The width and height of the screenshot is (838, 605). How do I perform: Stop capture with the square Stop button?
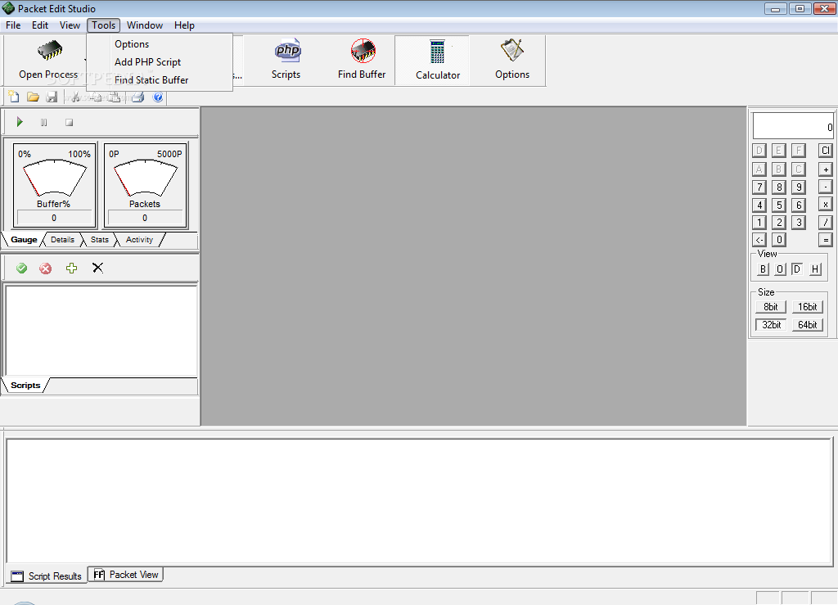[x=69, y=122]
